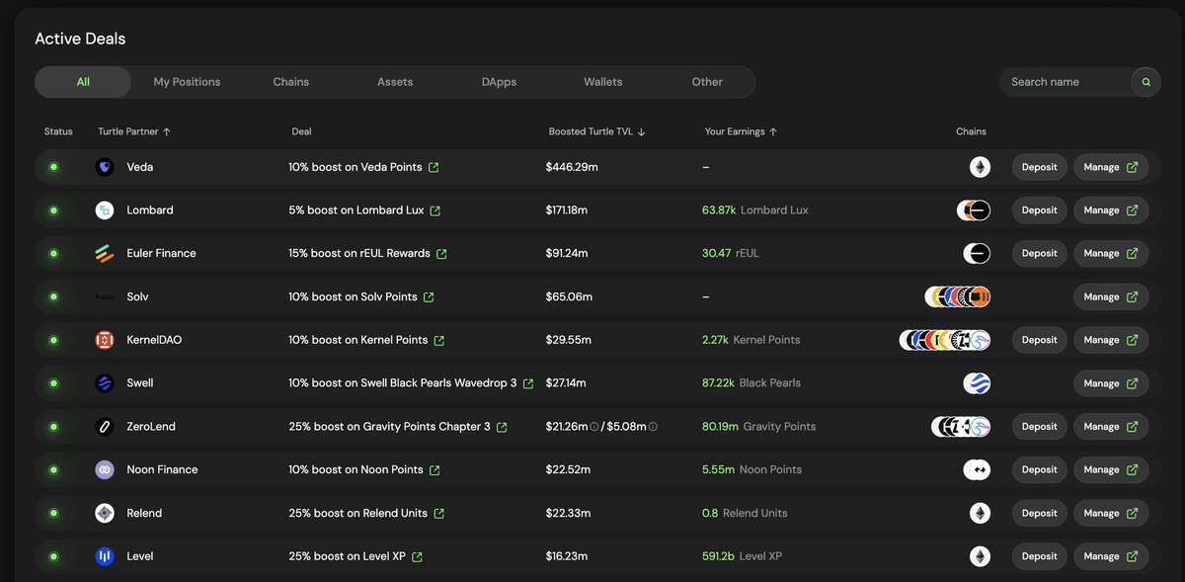Screen dimensions: 1185x582
Task: Click Deposit for KernelDAO
Action: click(1039, 340)
